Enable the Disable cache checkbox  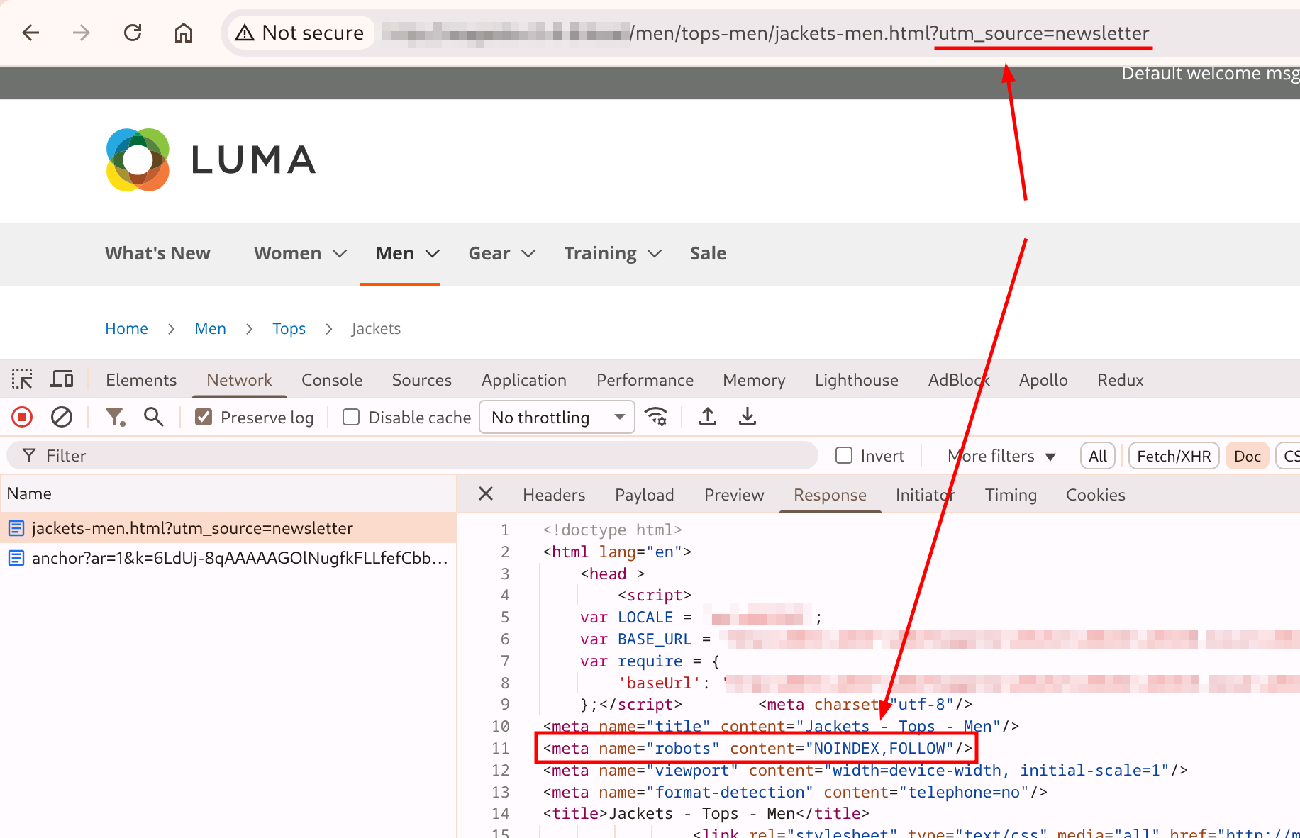click(351, 418)
